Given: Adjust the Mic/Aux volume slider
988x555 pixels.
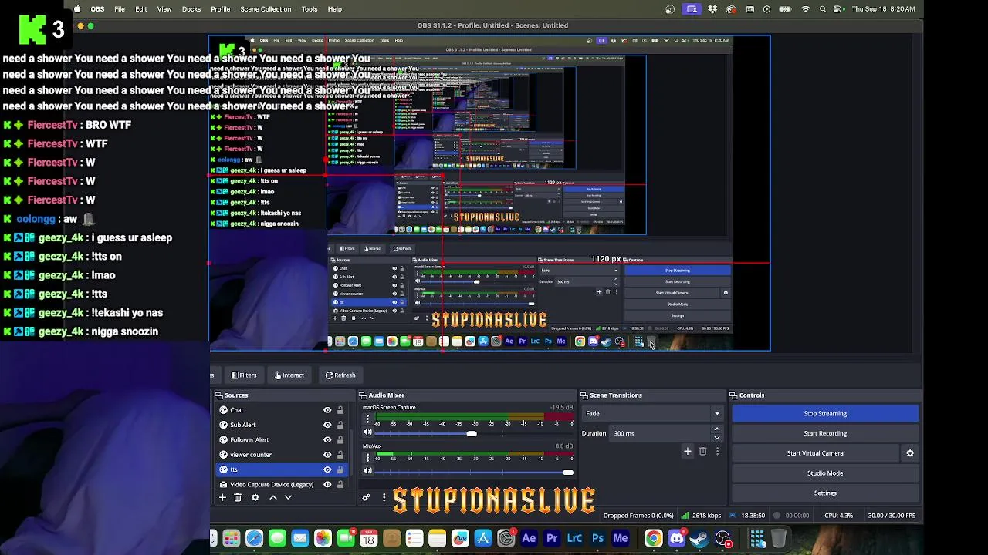Looking at the screenshot, I should 568,472.
